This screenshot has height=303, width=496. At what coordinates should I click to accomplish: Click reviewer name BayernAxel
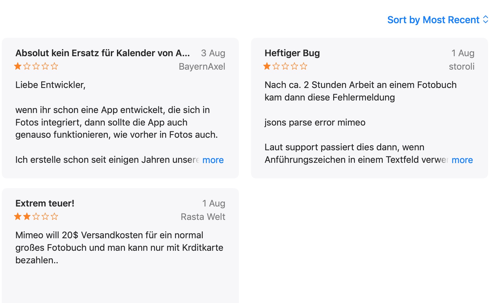coord(202,67)
